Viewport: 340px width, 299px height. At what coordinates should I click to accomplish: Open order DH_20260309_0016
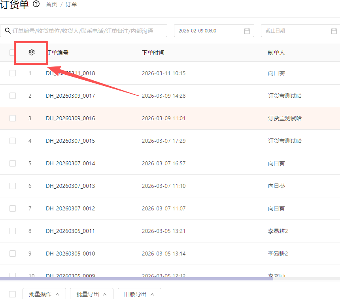(70, 118)
